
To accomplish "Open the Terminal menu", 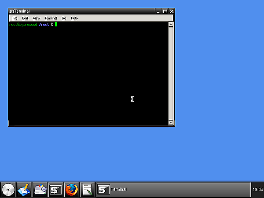I will pos(51,18).
